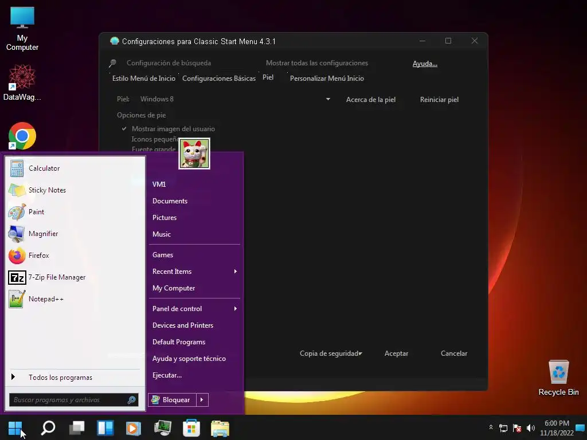Open the Ayuda... help link
The height and width of the screenshot is (440, 587).
click(425, 64)
